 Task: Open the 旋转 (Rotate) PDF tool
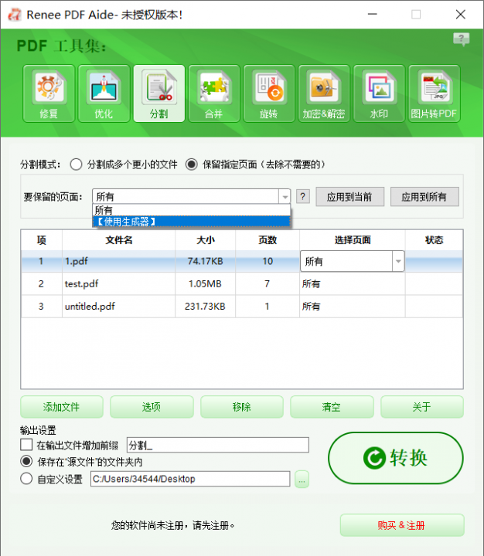pyautogui.click(x=269, y=93)
